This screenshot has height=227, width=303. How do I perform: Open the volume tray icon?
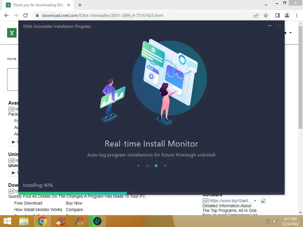[x=275, y=221]
